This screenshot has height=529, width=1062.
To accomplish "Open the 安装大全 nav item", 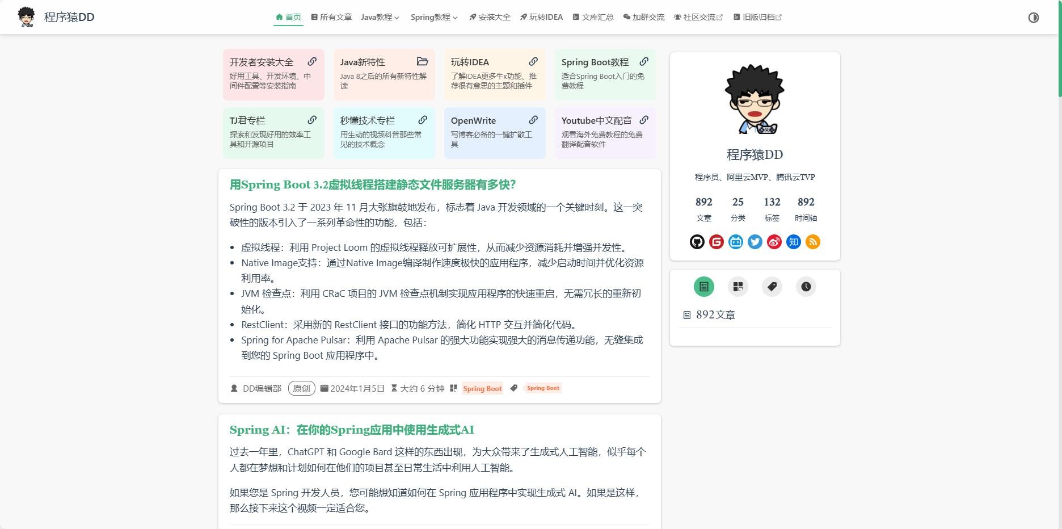I will (x=490, y=17).
